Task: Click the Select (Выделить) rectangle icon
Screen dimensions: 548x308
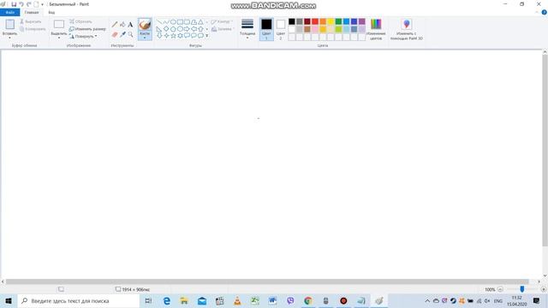Action: click(59, 25)
